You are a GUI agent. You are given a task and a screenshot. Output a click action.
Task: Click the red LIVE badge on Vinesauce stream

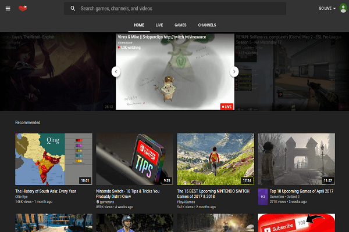coord(227,107)
